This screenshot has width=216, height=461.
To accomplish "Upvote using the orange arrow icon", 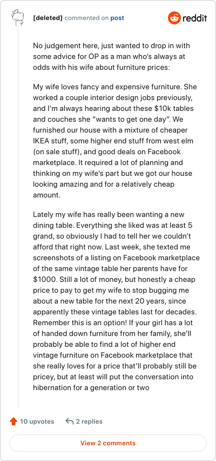I will click(13, 422).
